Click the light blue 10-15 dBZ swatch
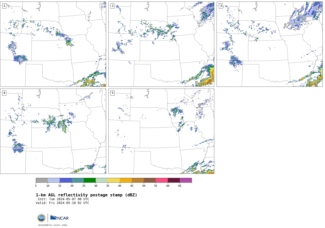The height and width of the screenshot is (228, 325). click(54, 180)
